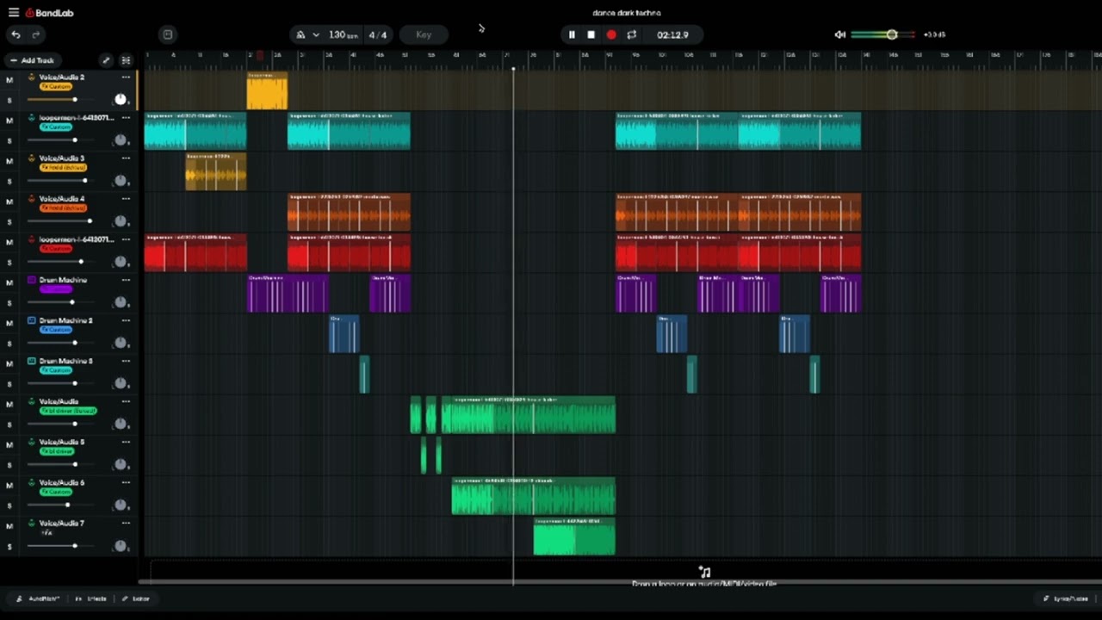This screenshot has height=620, width=1102.
Task: Open the Effects tab
Action: 91,598
